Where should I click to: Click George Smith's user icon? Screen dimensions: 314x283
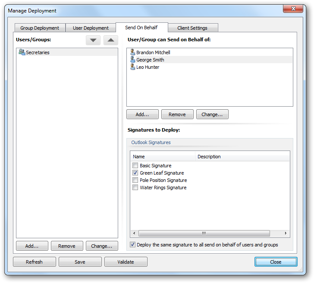132,59
